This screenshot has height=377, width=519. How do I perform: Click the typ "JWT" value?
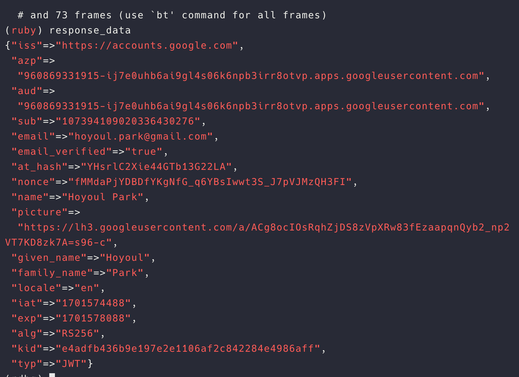tap(71, 364)
